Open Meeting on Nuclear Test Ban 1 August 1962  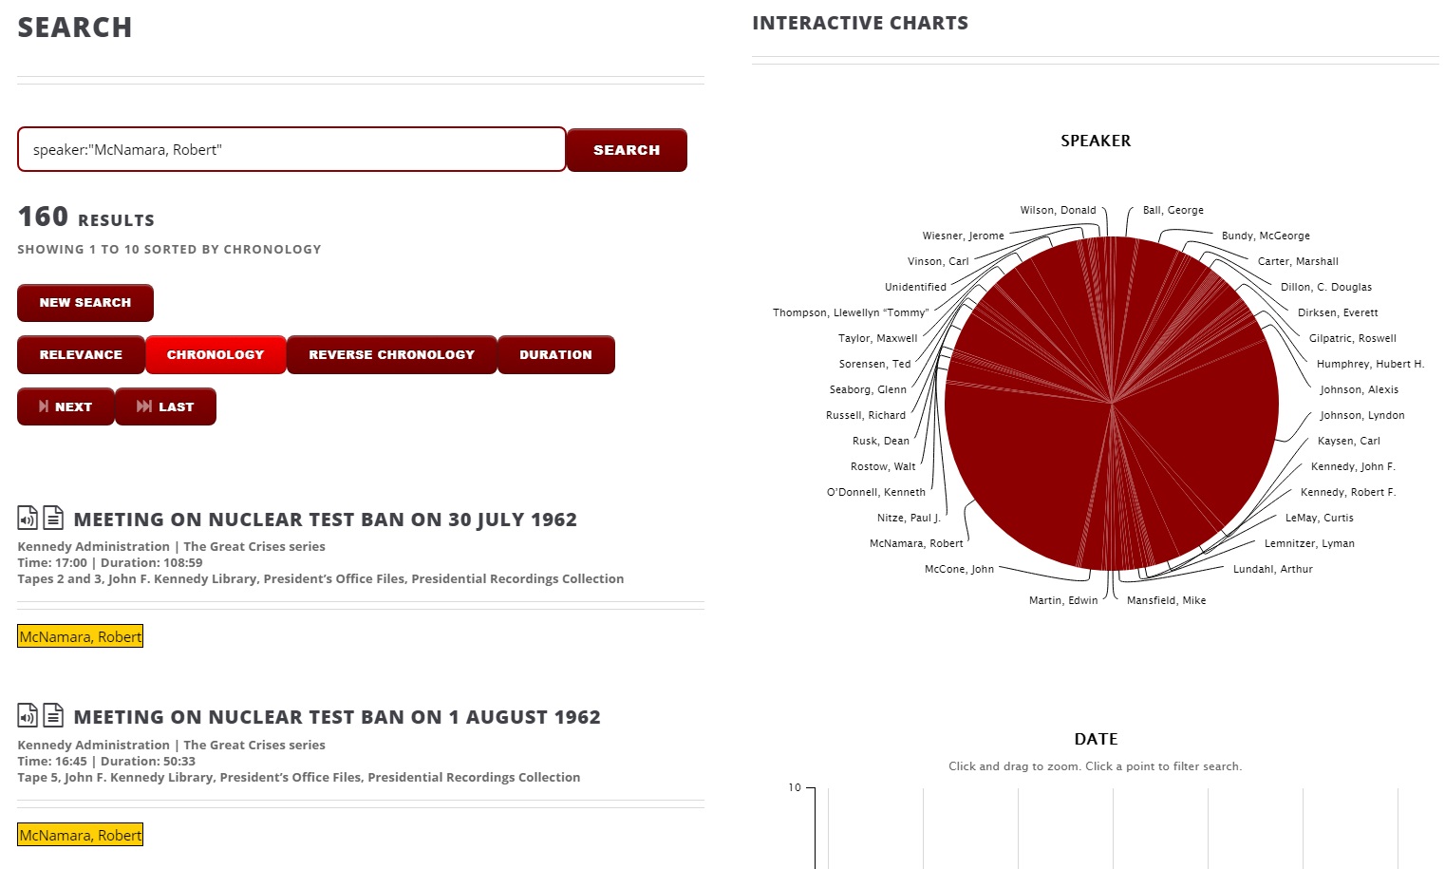click(336, 717)
